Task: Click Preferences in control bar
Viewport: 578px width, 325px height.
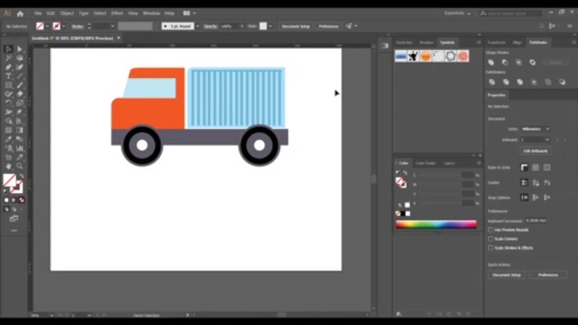Action: click(328, 26)
